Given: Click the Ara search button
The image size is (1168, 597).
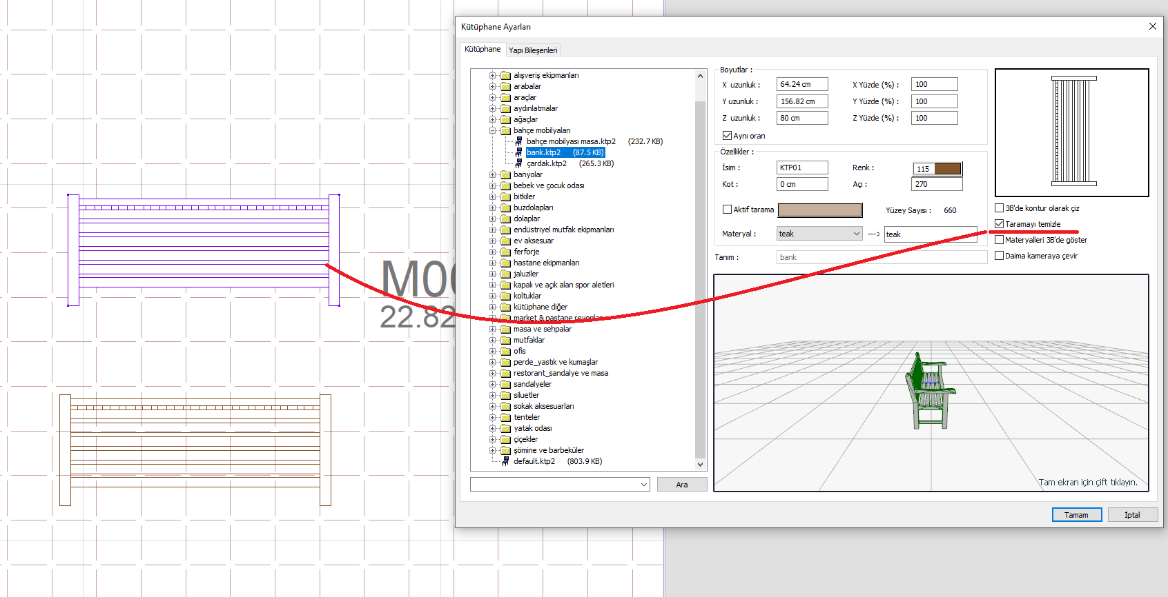Looking at the screenshot, I should [681, 485].
